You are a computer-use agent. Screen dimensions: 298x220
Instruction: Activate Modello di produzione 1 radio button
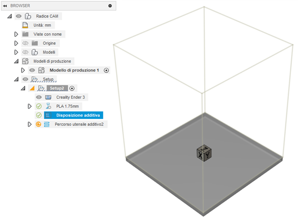(x=106, y=70)
